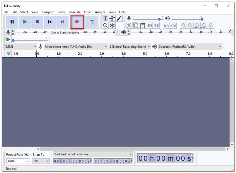
Task: Pause playback with the Pause button
Action: [x=12, y=22]
